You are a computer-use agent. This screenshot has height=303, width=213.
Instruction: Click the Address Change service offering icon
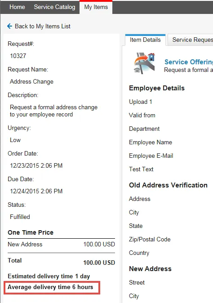pyautogui.click(x=145, y=63)
